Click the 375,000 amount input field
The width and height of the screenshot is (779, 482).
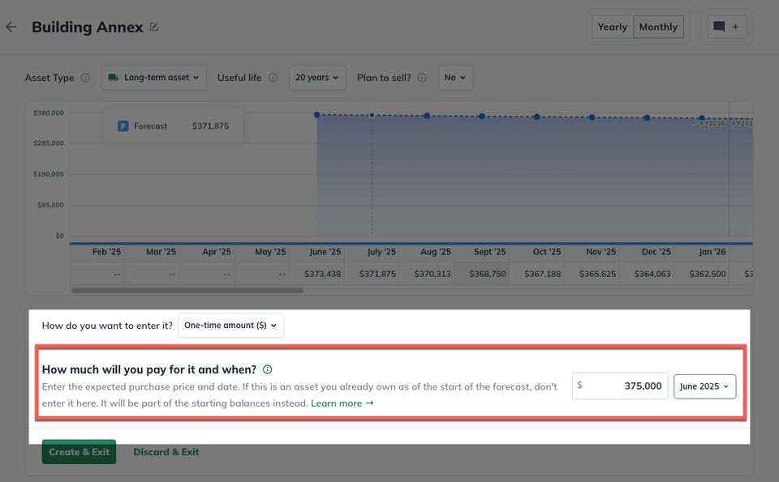click(620, 386)
